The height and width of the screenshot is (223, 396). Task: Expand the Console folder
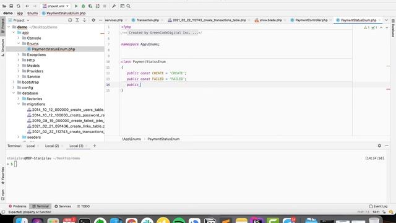point(19,38)
